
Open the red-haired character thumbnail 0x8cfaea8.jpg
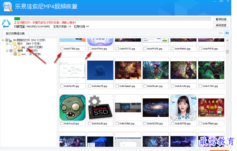[128, 70]
